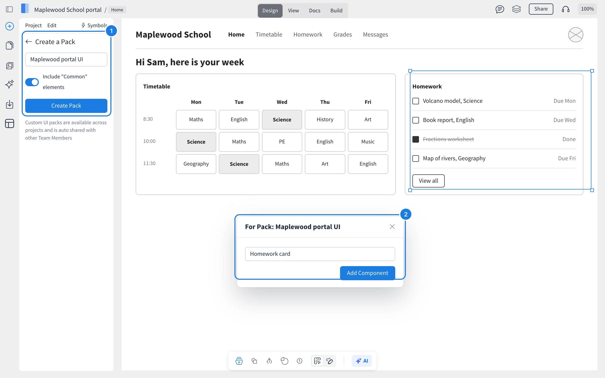
Task: Switch to the Build tab
Action: tap(336, 11)
